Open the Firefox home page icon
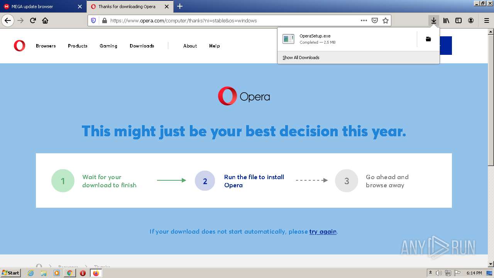494x278 pixels. pos(45,20)
